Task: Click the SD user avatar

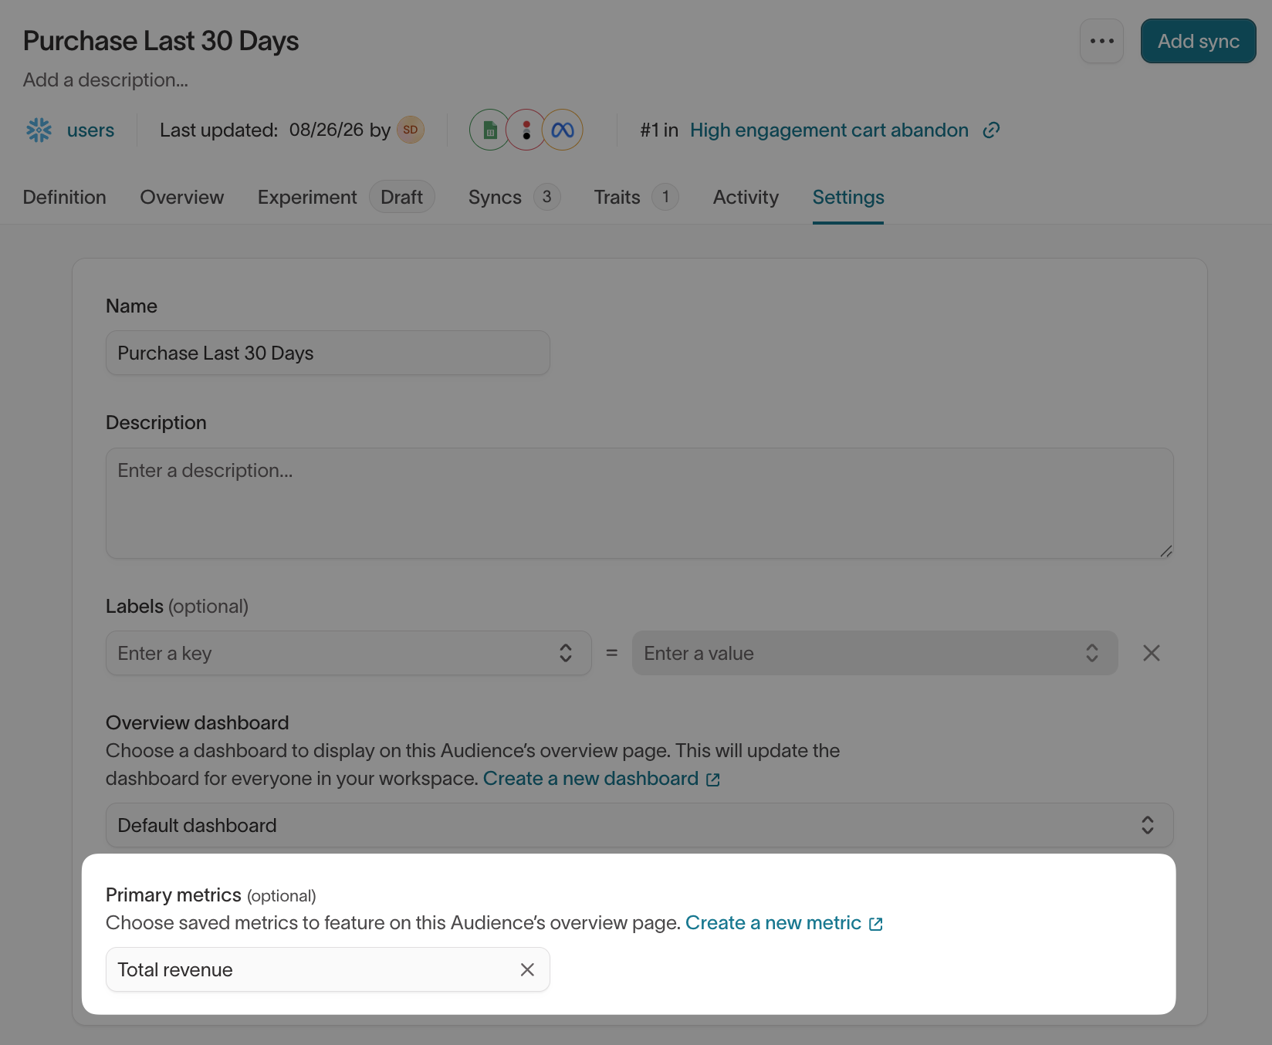Action: click(411, 130)
